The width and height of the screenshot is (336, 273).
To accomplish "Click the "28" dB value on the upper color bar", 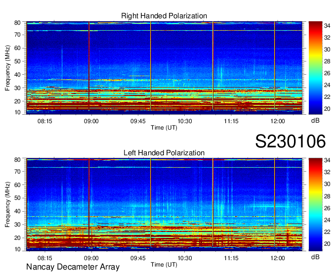I will (327, 61).
